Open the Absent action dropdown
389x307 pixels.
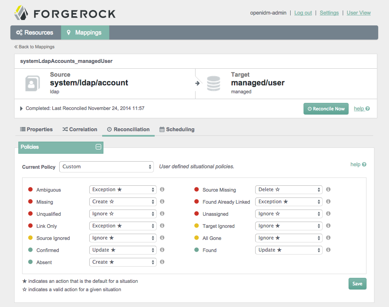coord(123,262)
